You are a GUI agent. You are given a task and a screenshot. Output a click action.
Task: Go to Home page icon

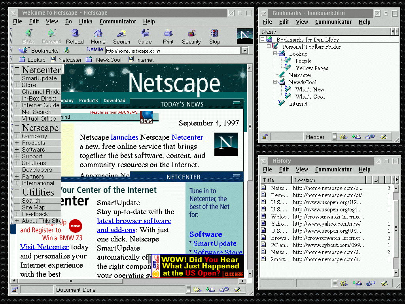[x=98, y=36]
